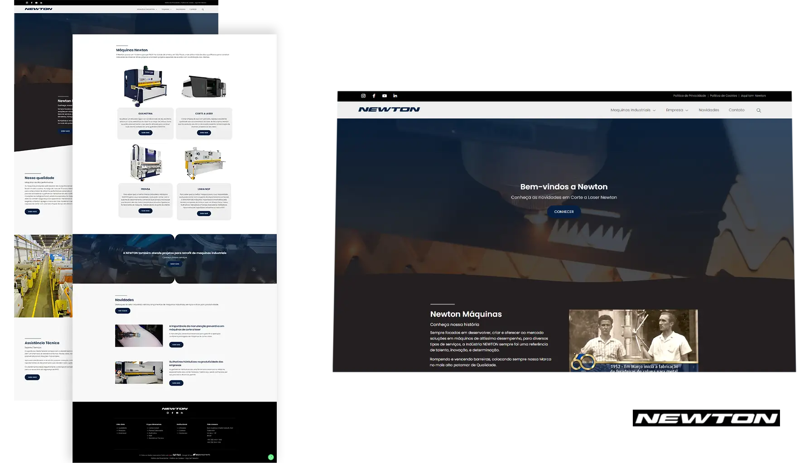Open YouTube icon in large page top bar
Viewport: 809px width, 463px height.
385,96
